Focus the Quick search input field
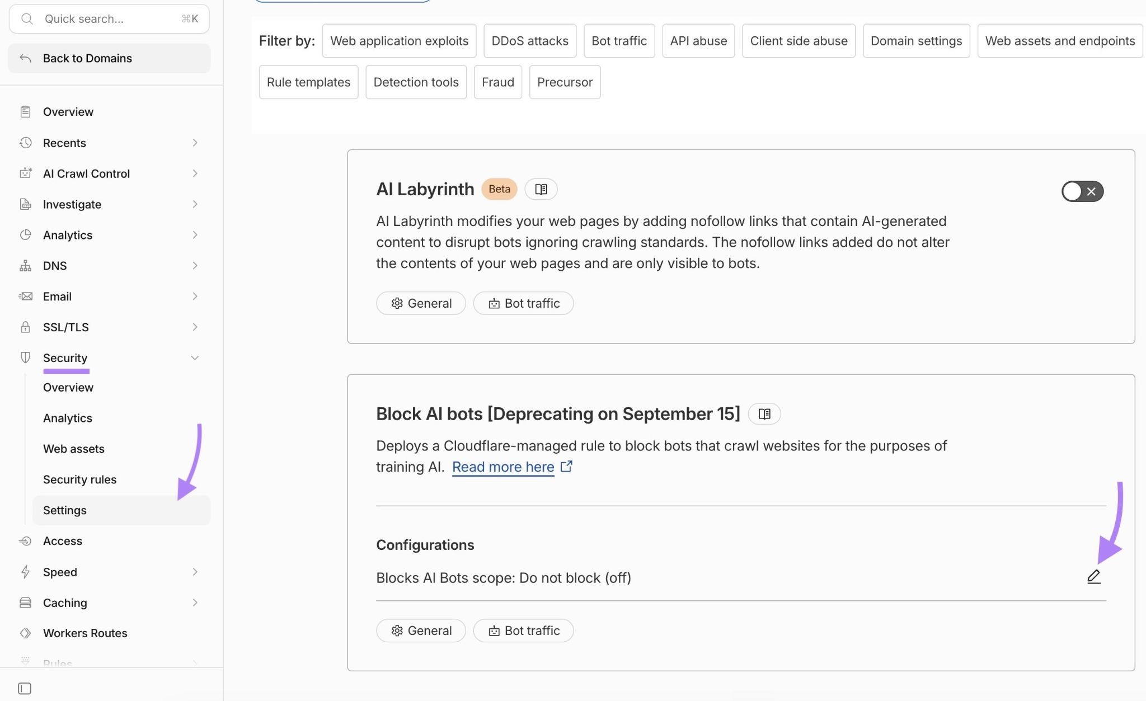Viewport: 1146px width, 701px height. pos(109,19)
